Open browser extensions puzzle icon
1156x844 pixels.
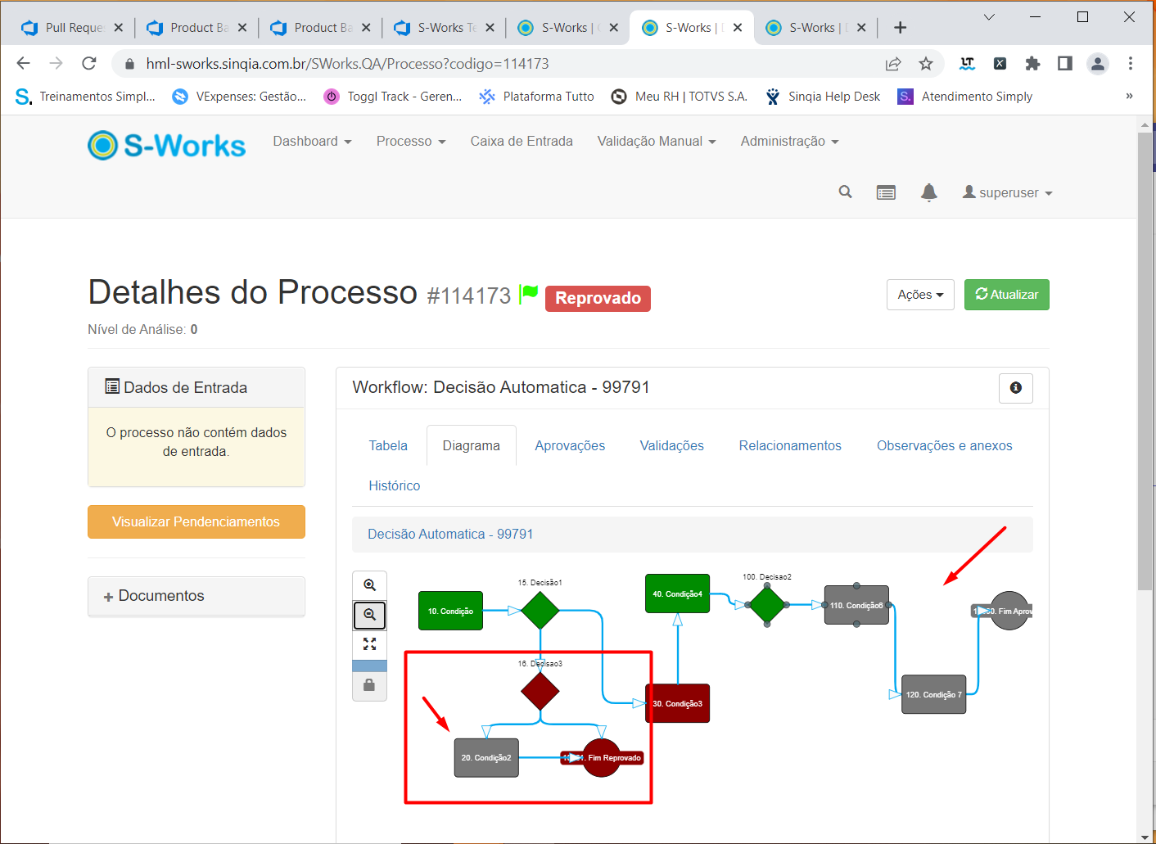pyautogui.click(x=1032, y=64)
